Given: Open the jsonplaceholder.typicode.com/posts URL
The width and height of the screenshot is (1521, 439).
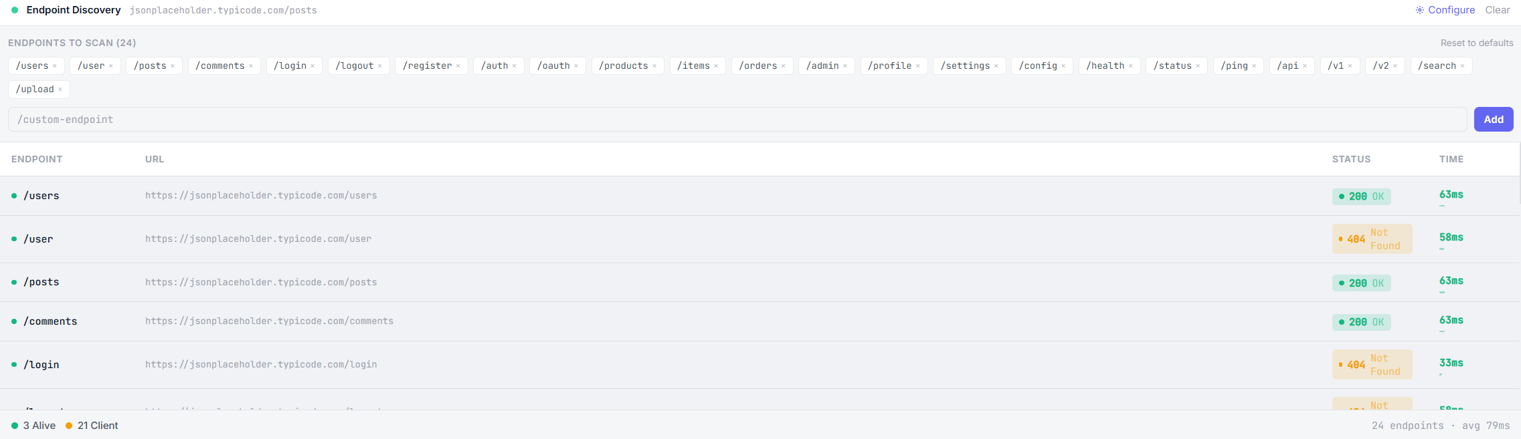Looking at the screenshot, I should (261, 282).
